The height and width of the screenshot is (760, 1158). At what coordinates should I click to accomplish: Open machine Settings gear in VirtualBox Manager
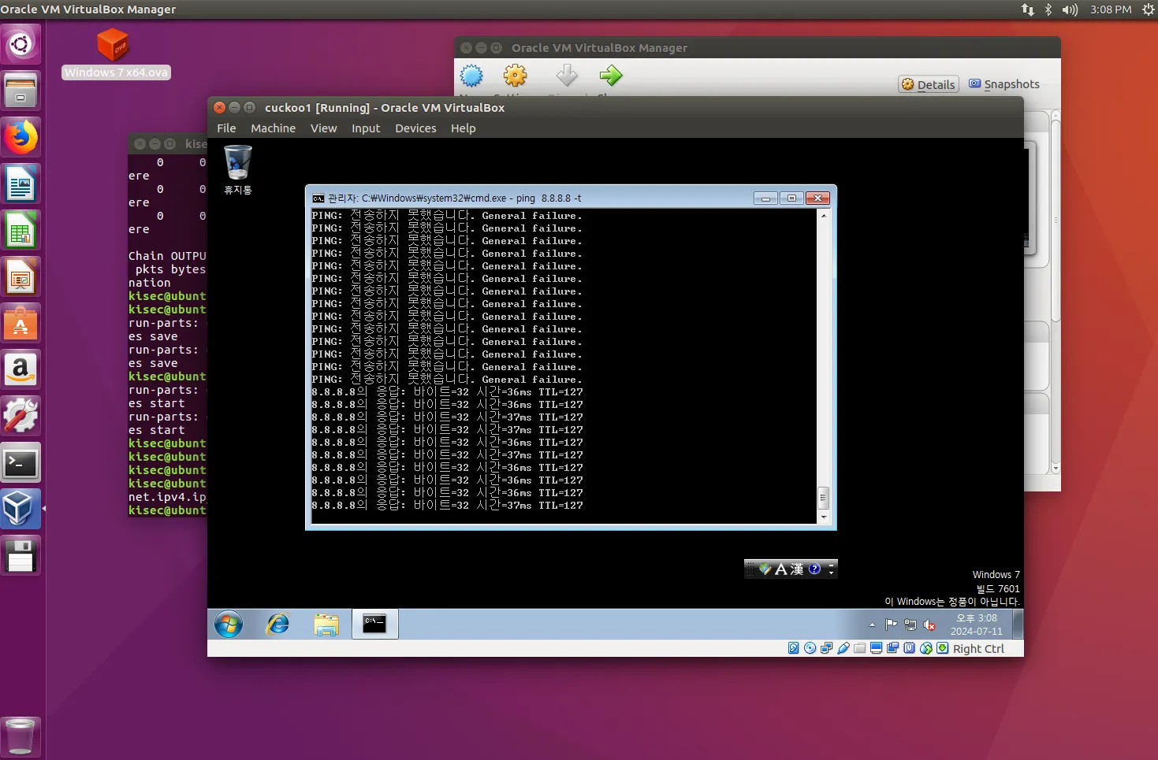516,76
